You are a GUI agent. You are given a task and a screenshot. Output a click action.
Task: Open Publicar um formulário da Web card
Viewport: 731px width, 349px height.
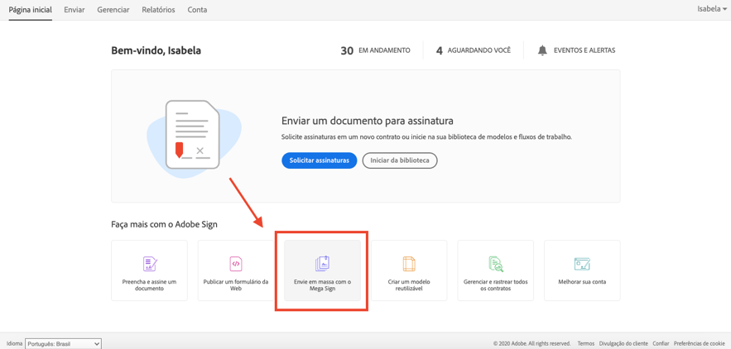(236, 270)
